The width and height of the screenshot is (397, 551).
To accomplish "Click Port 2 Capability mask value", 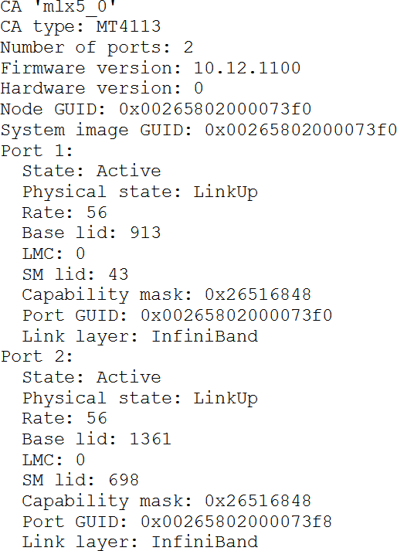I will [258, 501].
